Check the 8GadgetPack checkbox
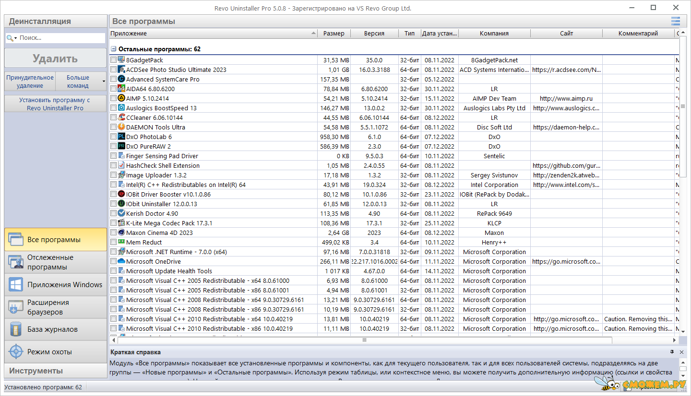The width and height of the screenshot is (691, 396). (113, 60)
